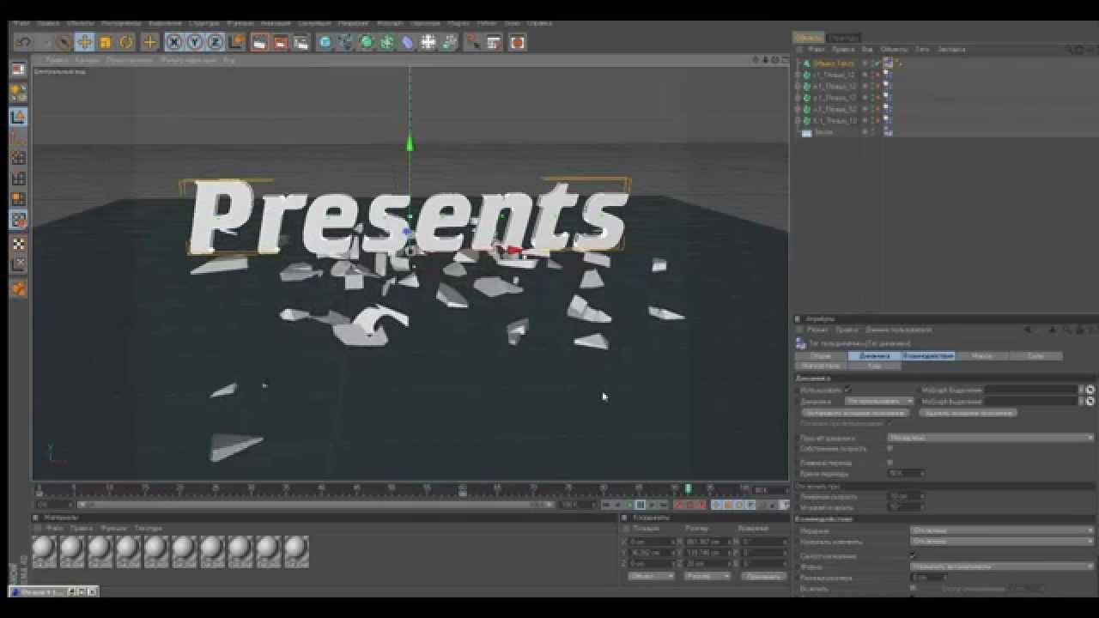This screenshot has width=1099, height=618.
Task: Open Объект dropdown in coordinates panel
Action: (652, 576)
